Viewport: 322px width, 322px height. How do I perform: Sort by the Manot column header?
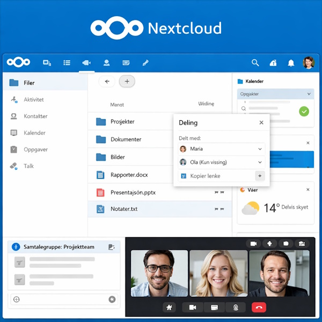pyautogui.click(x=117, y=105)
